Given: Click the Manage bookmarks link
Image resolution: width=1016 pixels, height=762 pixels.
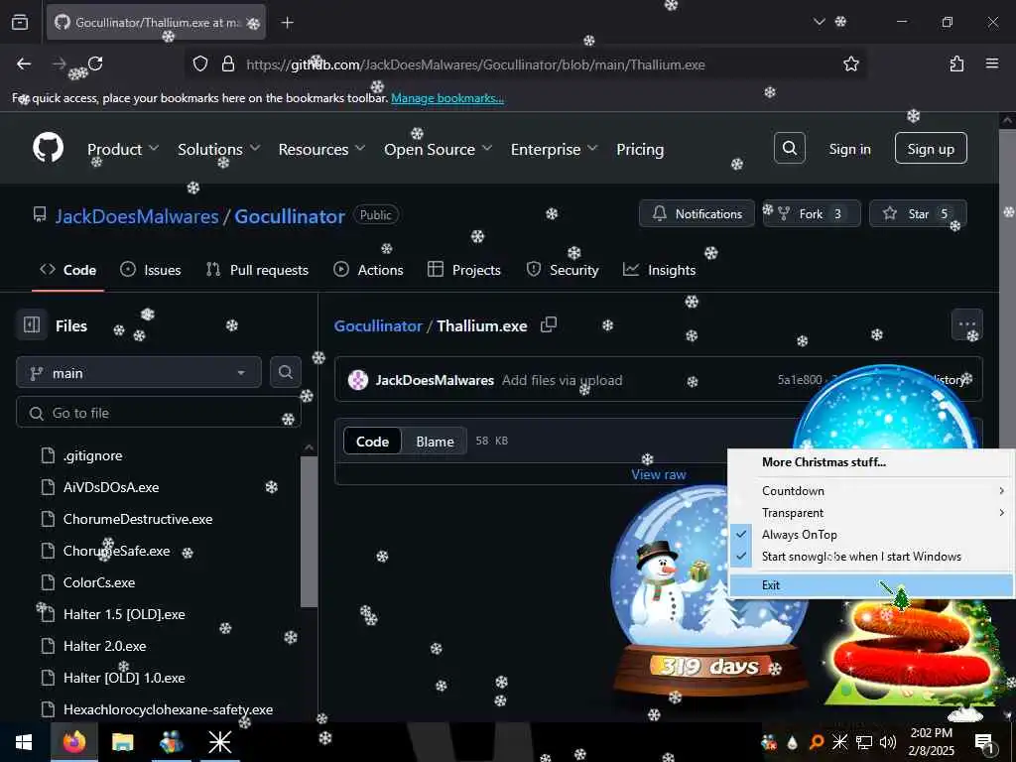Looking at the screenshot, I should point(447,98).
